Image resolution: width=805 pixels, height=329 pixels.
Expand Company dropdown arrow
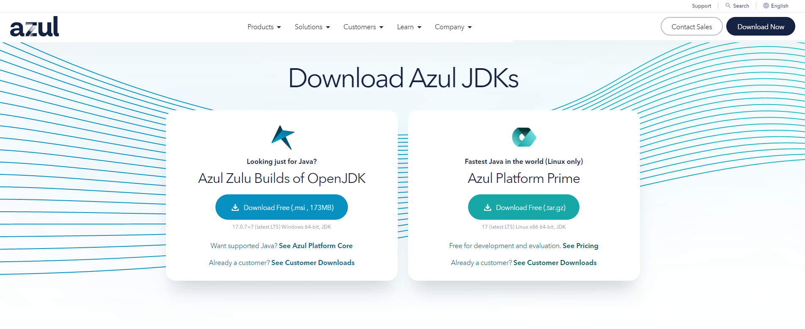[470, 27]
